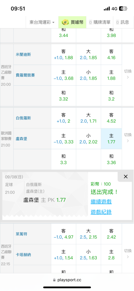Tap the 09:51 clock in status bar
Viewport: 134px width, 291px height.
(x=18, y=8)
